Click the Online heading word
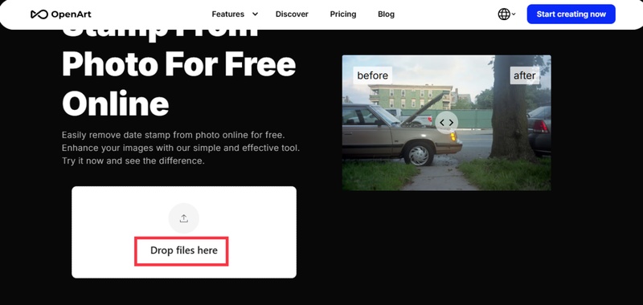 point(116,103)
